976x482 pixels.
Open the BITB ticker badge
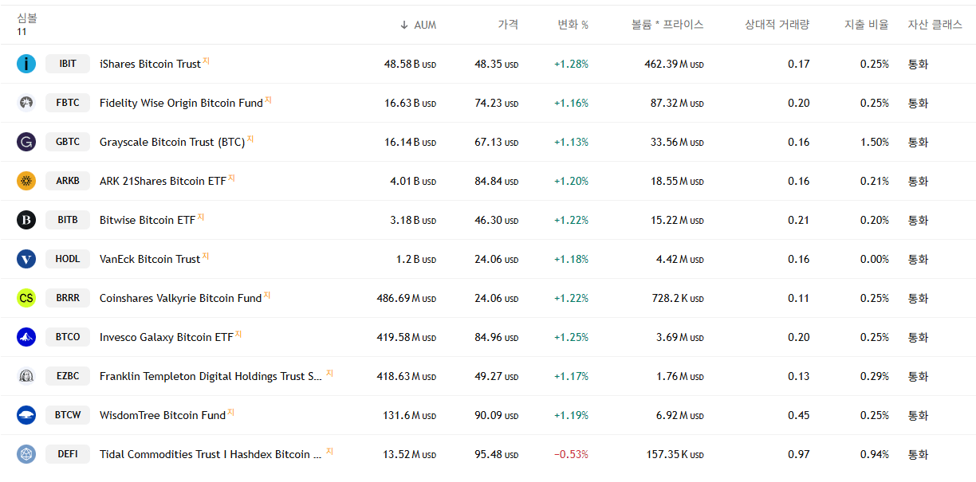(x=68, y=220)
